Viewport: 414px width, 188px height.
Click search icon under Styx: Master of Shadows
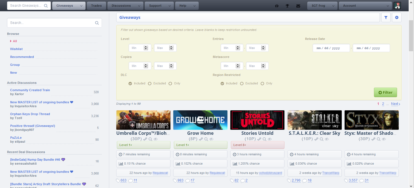click(379, 139)
